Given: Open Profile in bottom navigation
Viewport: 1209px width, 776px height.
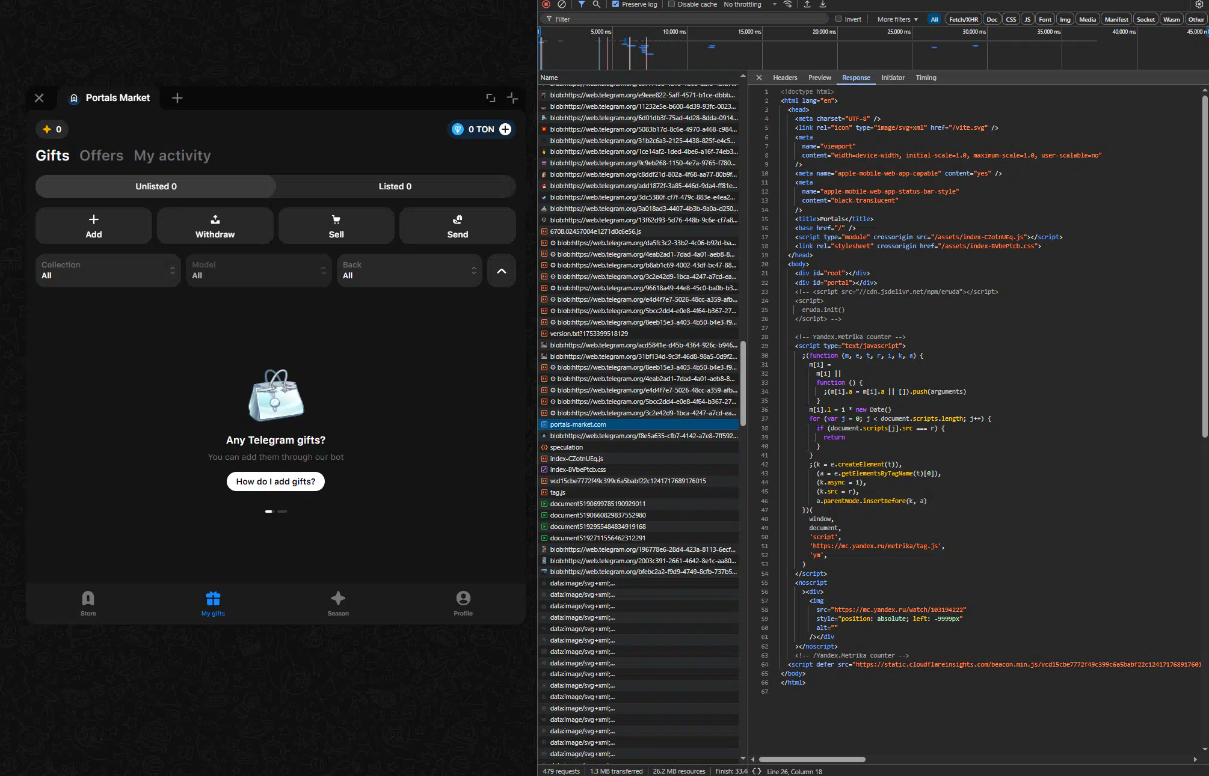Looking at the screenshot, I should point(463,603).
